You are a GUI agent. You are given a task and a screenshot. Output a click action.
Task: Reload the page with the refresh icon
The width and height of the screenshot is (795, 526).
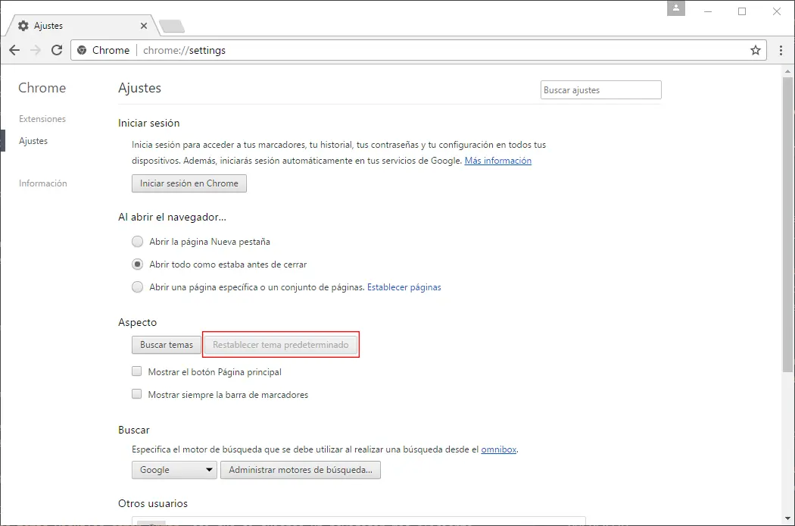(x=57, y=50)
